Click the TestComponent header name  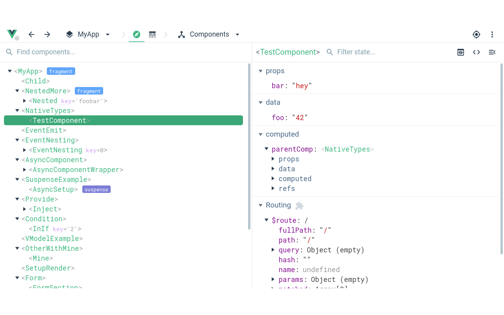(x=288, y=52)
